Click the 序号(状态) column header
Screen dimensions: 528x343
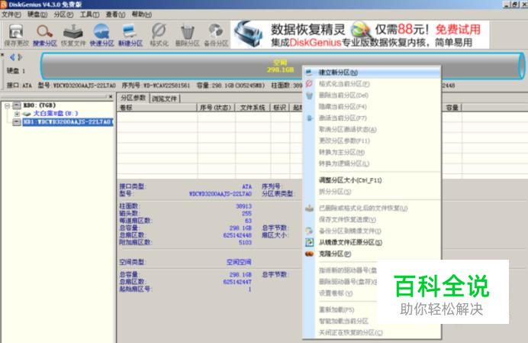[215, 108]
